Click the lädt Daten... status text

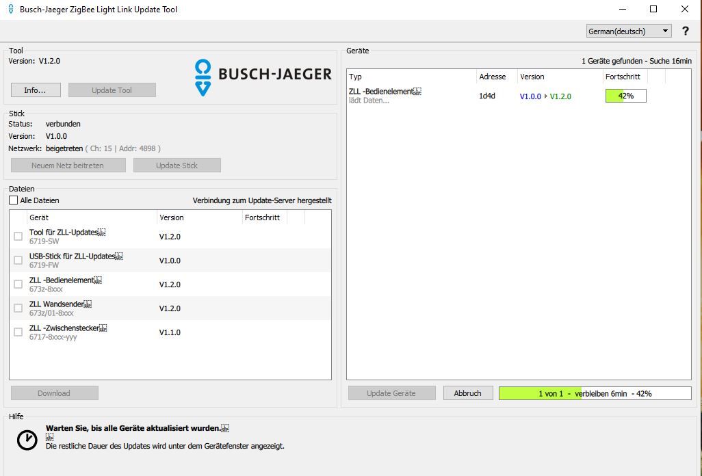[369, 101]
